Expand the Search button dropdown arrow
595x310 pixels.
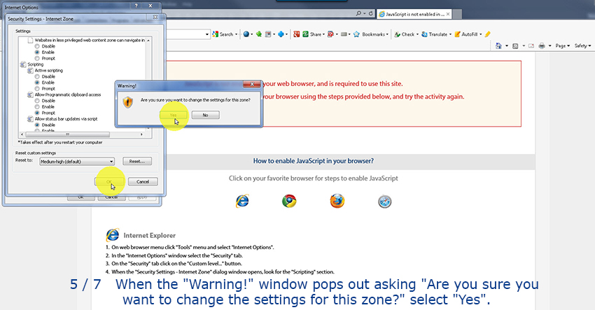pyautogui.click(x=236, y=34)
